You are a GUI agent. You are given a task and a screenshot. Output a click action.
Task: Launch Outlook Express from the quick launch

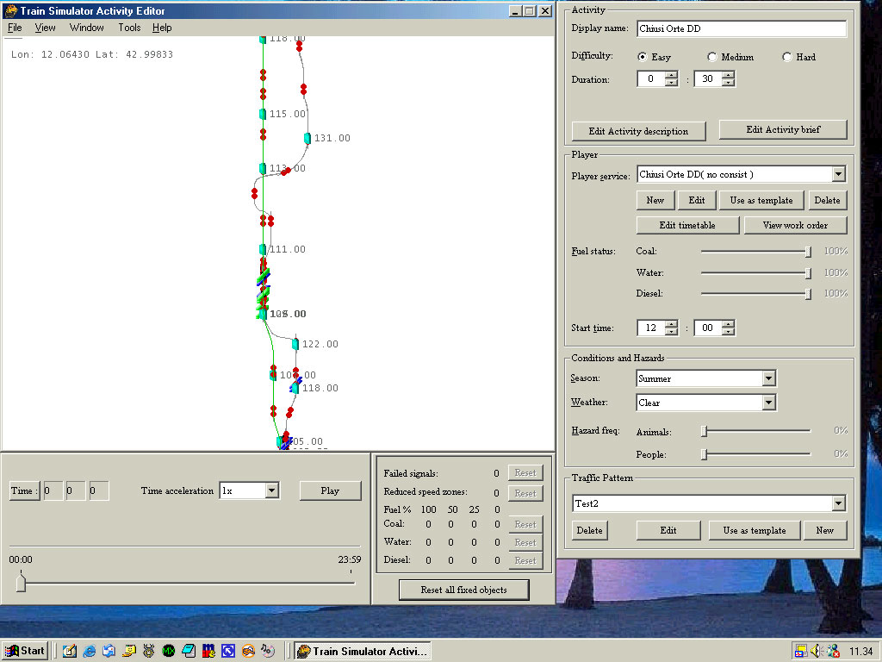[x=109, y=652]
